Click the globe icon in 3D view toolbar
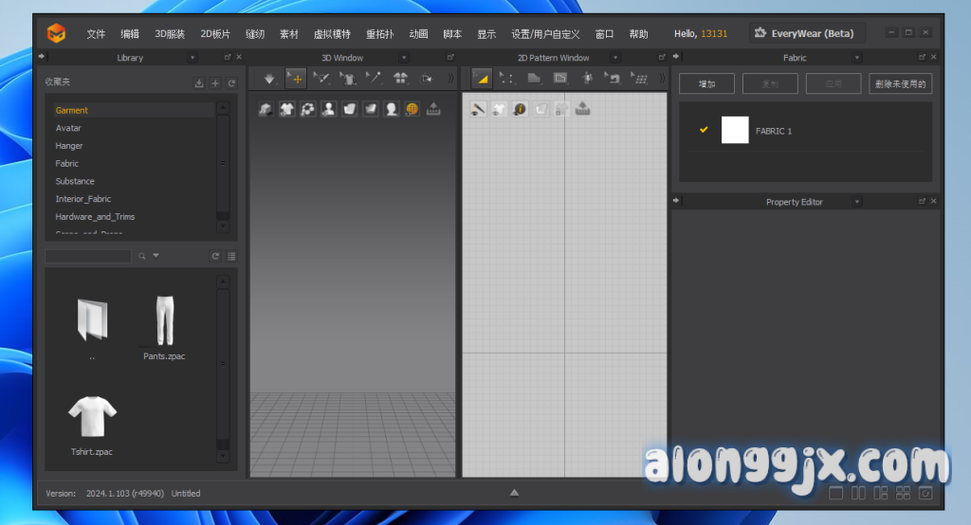Image resolution: width=971 pixels, height=525 pixels. click(412, 109)
